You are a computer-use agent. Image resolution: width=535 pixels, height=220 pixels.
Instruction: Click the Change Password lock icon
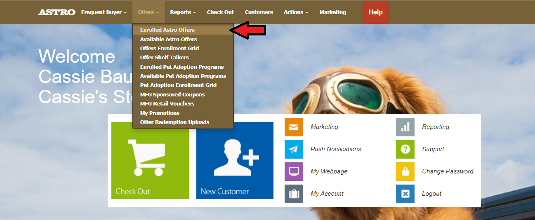coord(405,171)
